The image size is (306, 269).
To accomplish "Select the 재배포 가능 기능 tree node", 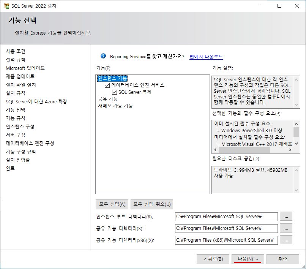I will coord(115,106).
